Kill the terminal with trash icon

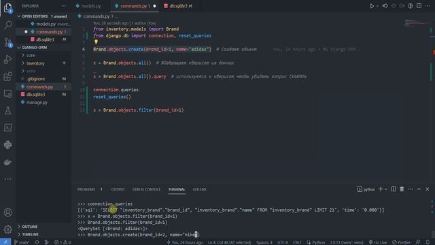click(402, 189)
